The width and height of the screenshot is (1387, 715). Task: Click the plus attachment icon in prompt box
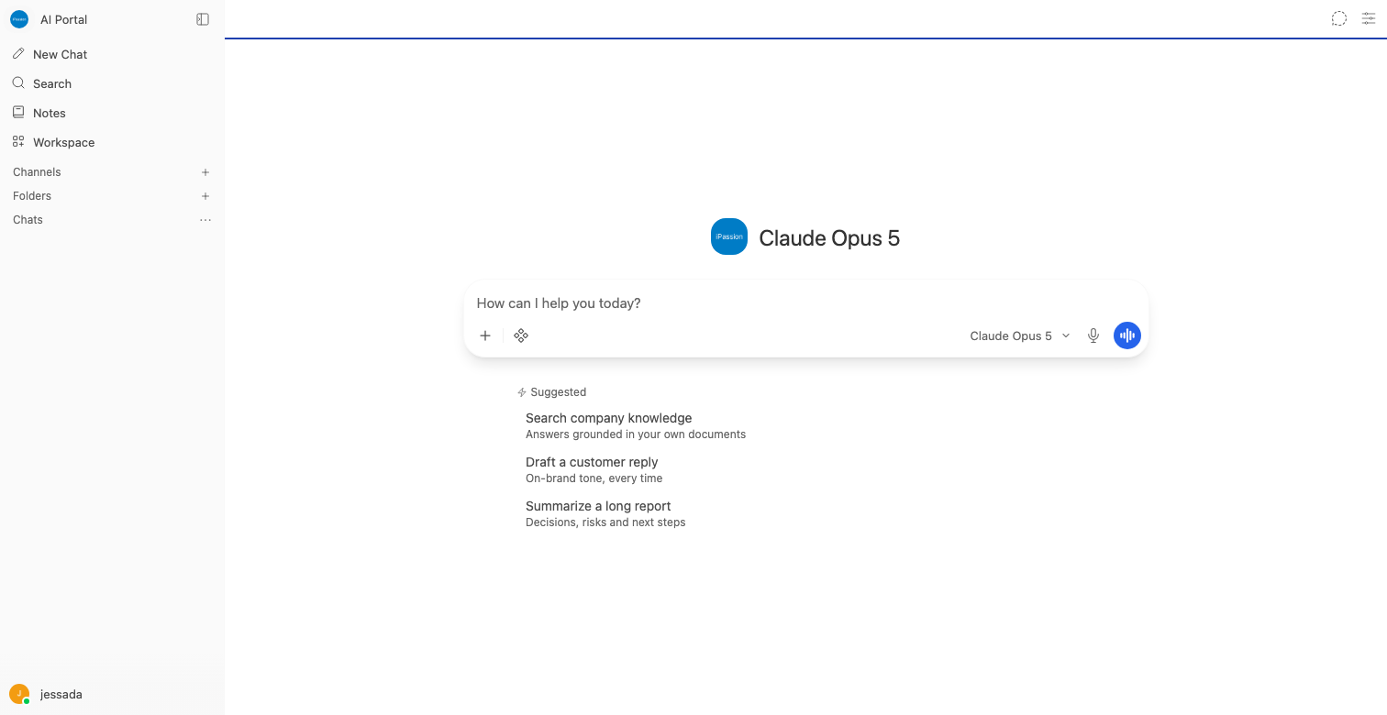point(485,335)
